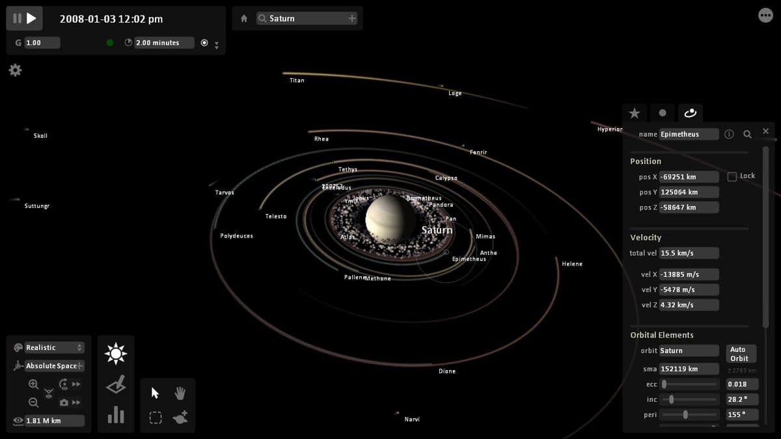The height and width of the screenshot is (439, 781).
Task: Click the pos Y value 125064 km
Action: [689, 192]
